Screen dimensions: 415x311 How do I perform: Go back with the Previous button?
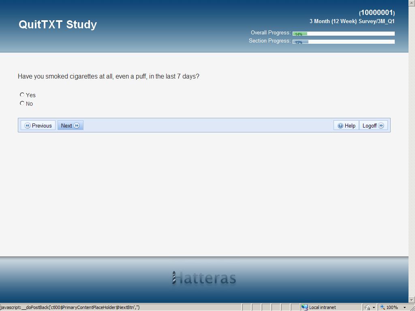[x=38, y=126]
